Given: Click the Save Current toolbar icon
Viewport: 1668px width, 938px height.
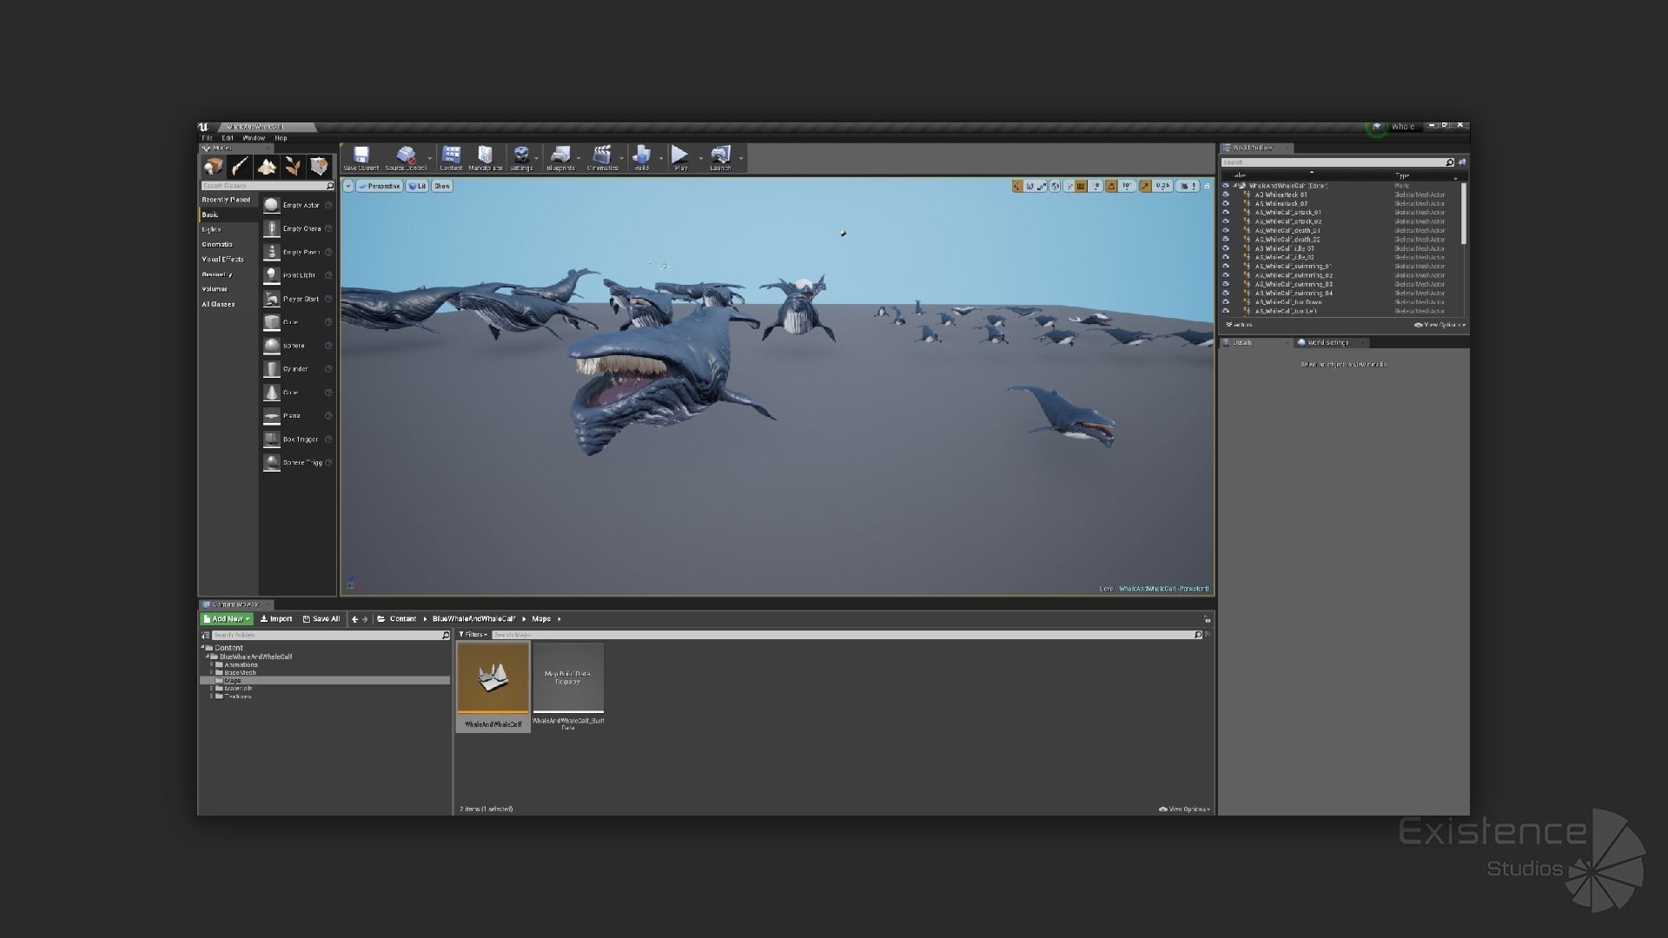Looking at the screenshot, I should pyautogui.click(x=361, y=158).
